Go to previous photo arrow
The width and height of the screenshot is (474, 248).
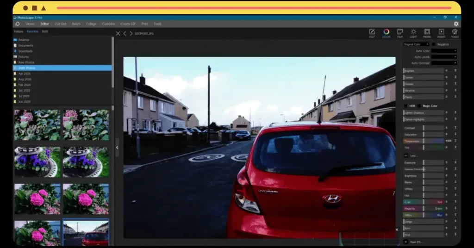tap(125, 33)
